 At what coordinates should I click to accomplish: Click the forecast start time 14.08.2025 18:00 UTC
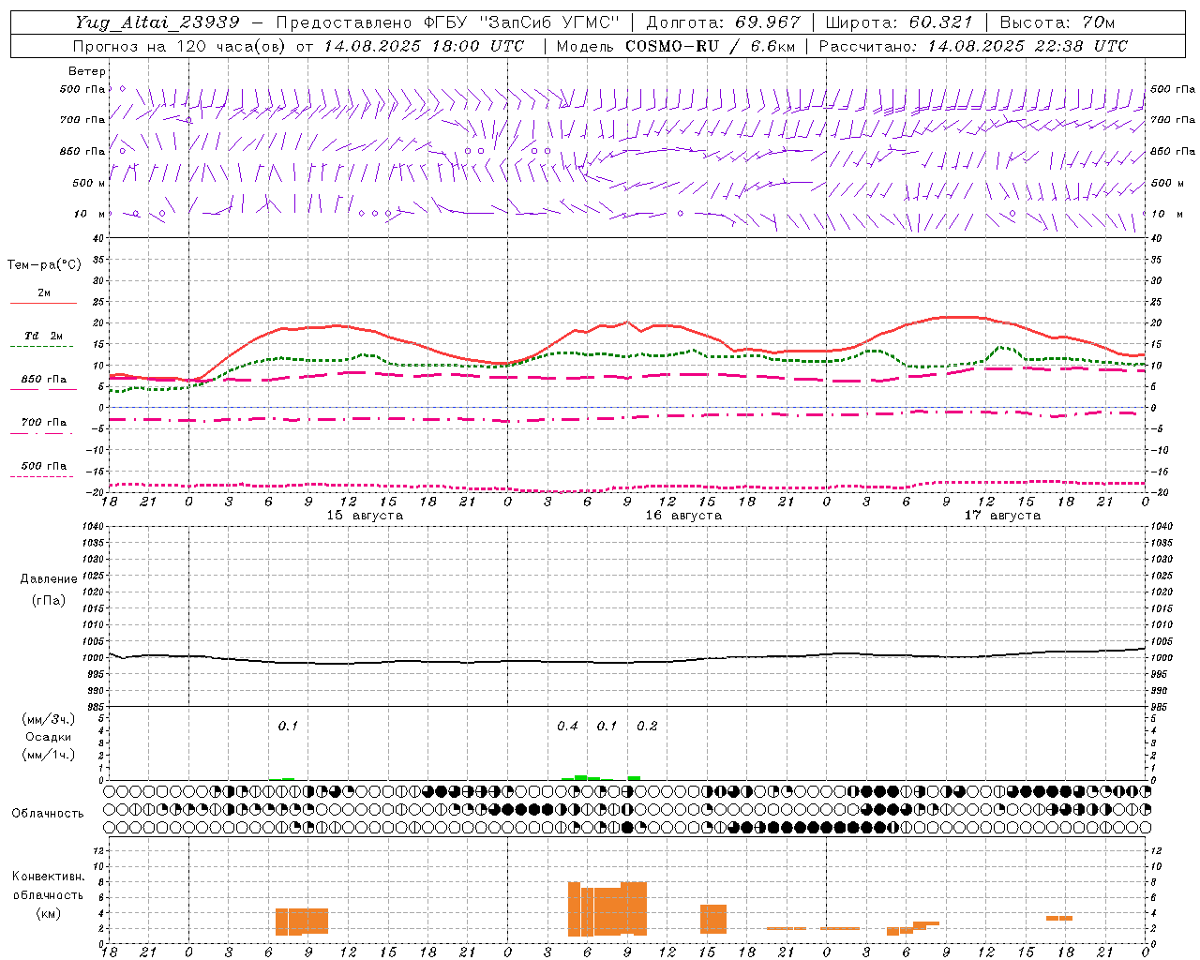tap(424, 46)
